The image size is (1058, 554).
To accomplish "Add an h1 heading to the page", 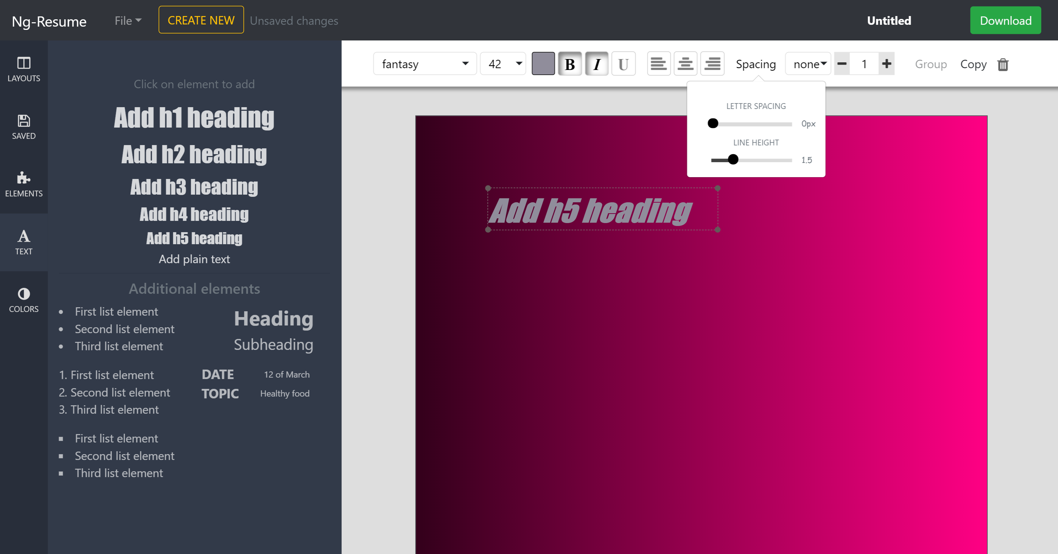I will (x=194, y=118).
